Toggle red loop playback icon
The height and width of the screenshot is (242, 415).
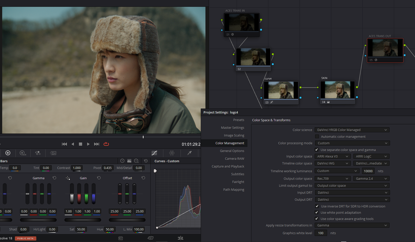(106, 144)
